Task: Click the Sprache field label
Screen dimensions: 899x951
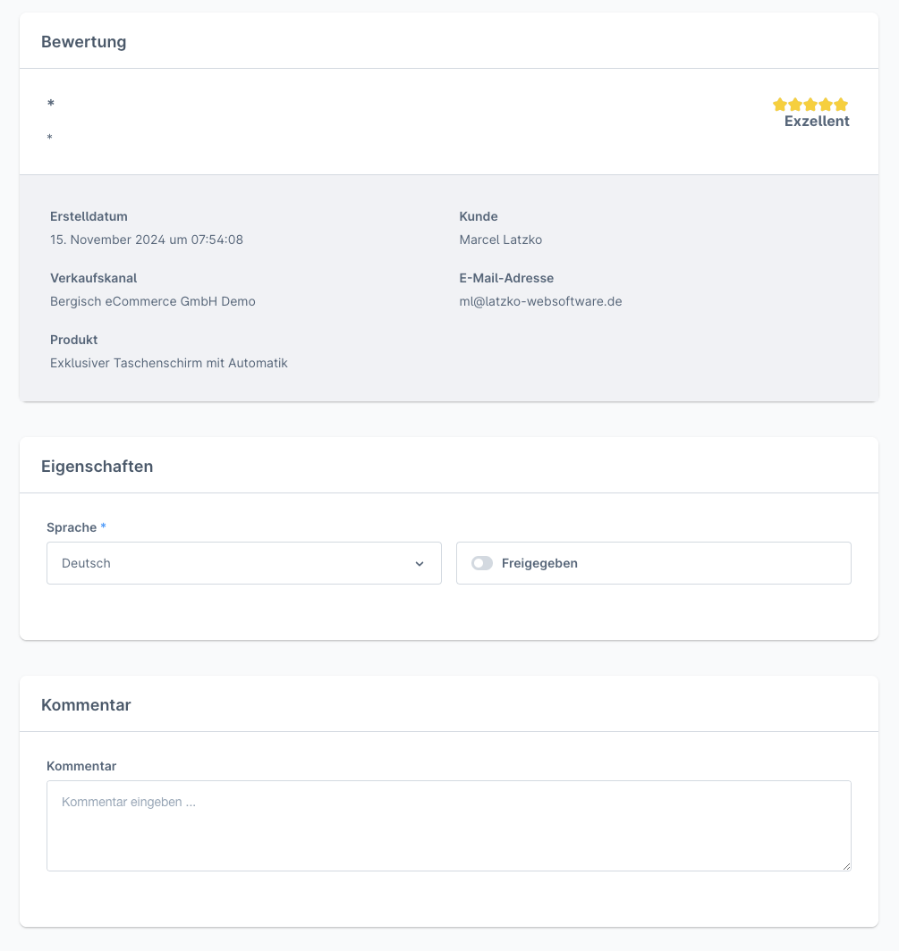Action: (x=72, y=527)
